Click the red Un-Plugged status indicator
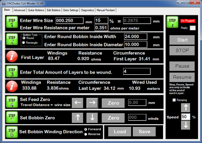This screenshot has height=143, width=202. pos(188,21)
